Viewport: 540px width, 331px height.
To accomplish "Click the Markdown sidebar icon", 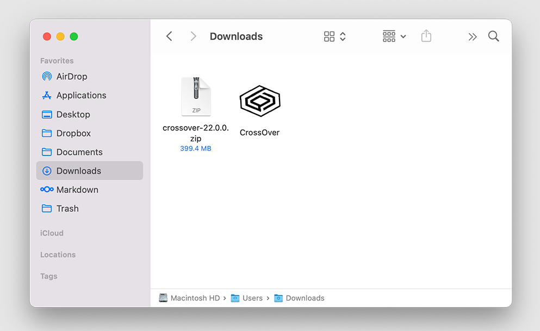I will pyautogui.click(x=47, y=190).
